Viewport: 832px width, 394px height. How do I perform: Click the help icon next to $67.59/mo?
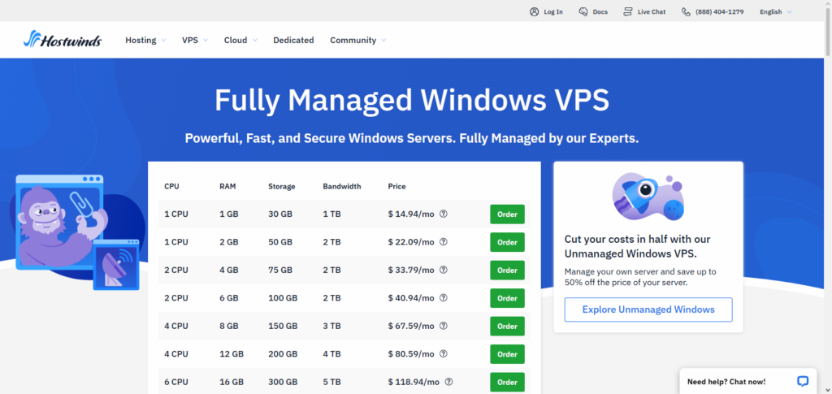tap(444, 326)
